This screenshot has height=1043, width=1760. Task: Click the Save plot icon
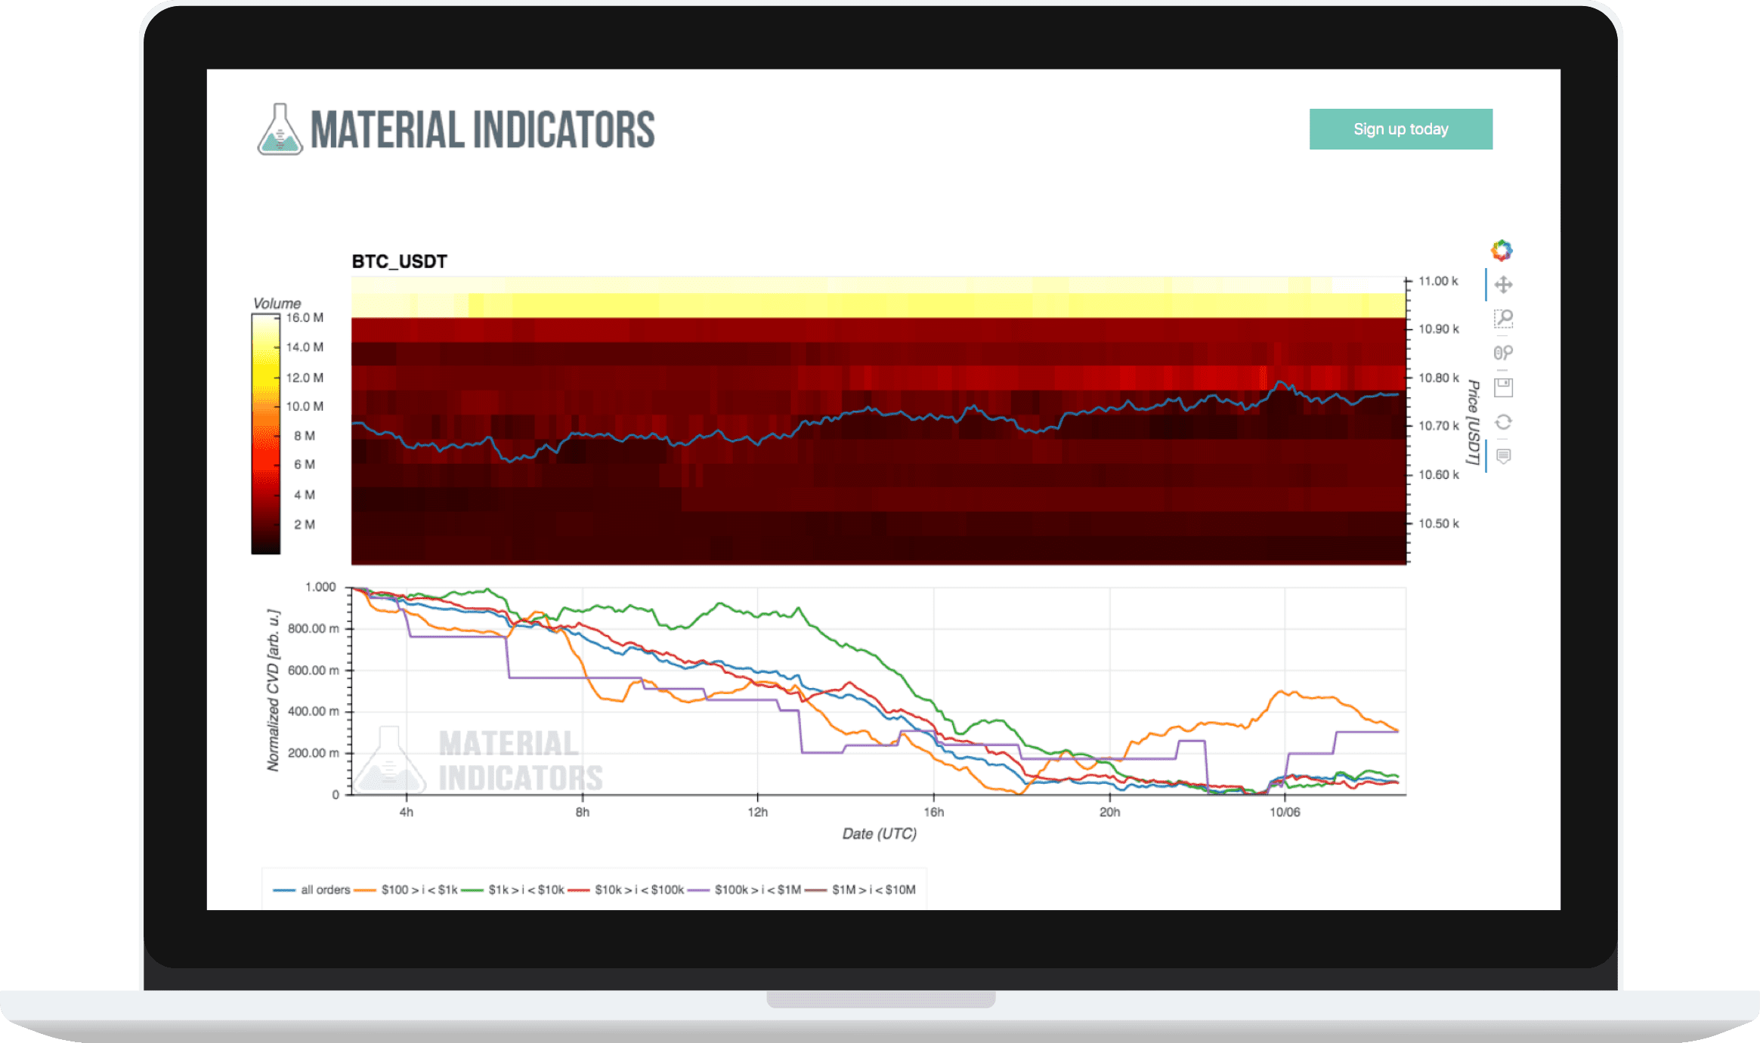pos(1503,387)
